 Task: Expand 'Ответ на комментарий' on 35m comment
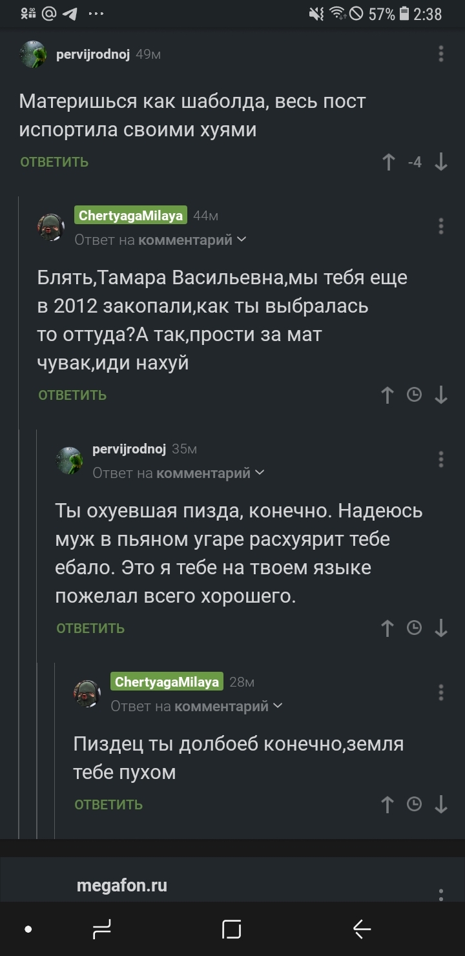[178, 473]
